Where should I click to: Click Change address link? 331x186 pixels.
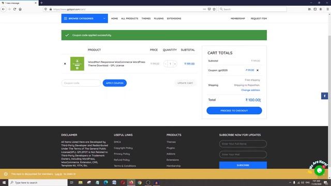250,90
